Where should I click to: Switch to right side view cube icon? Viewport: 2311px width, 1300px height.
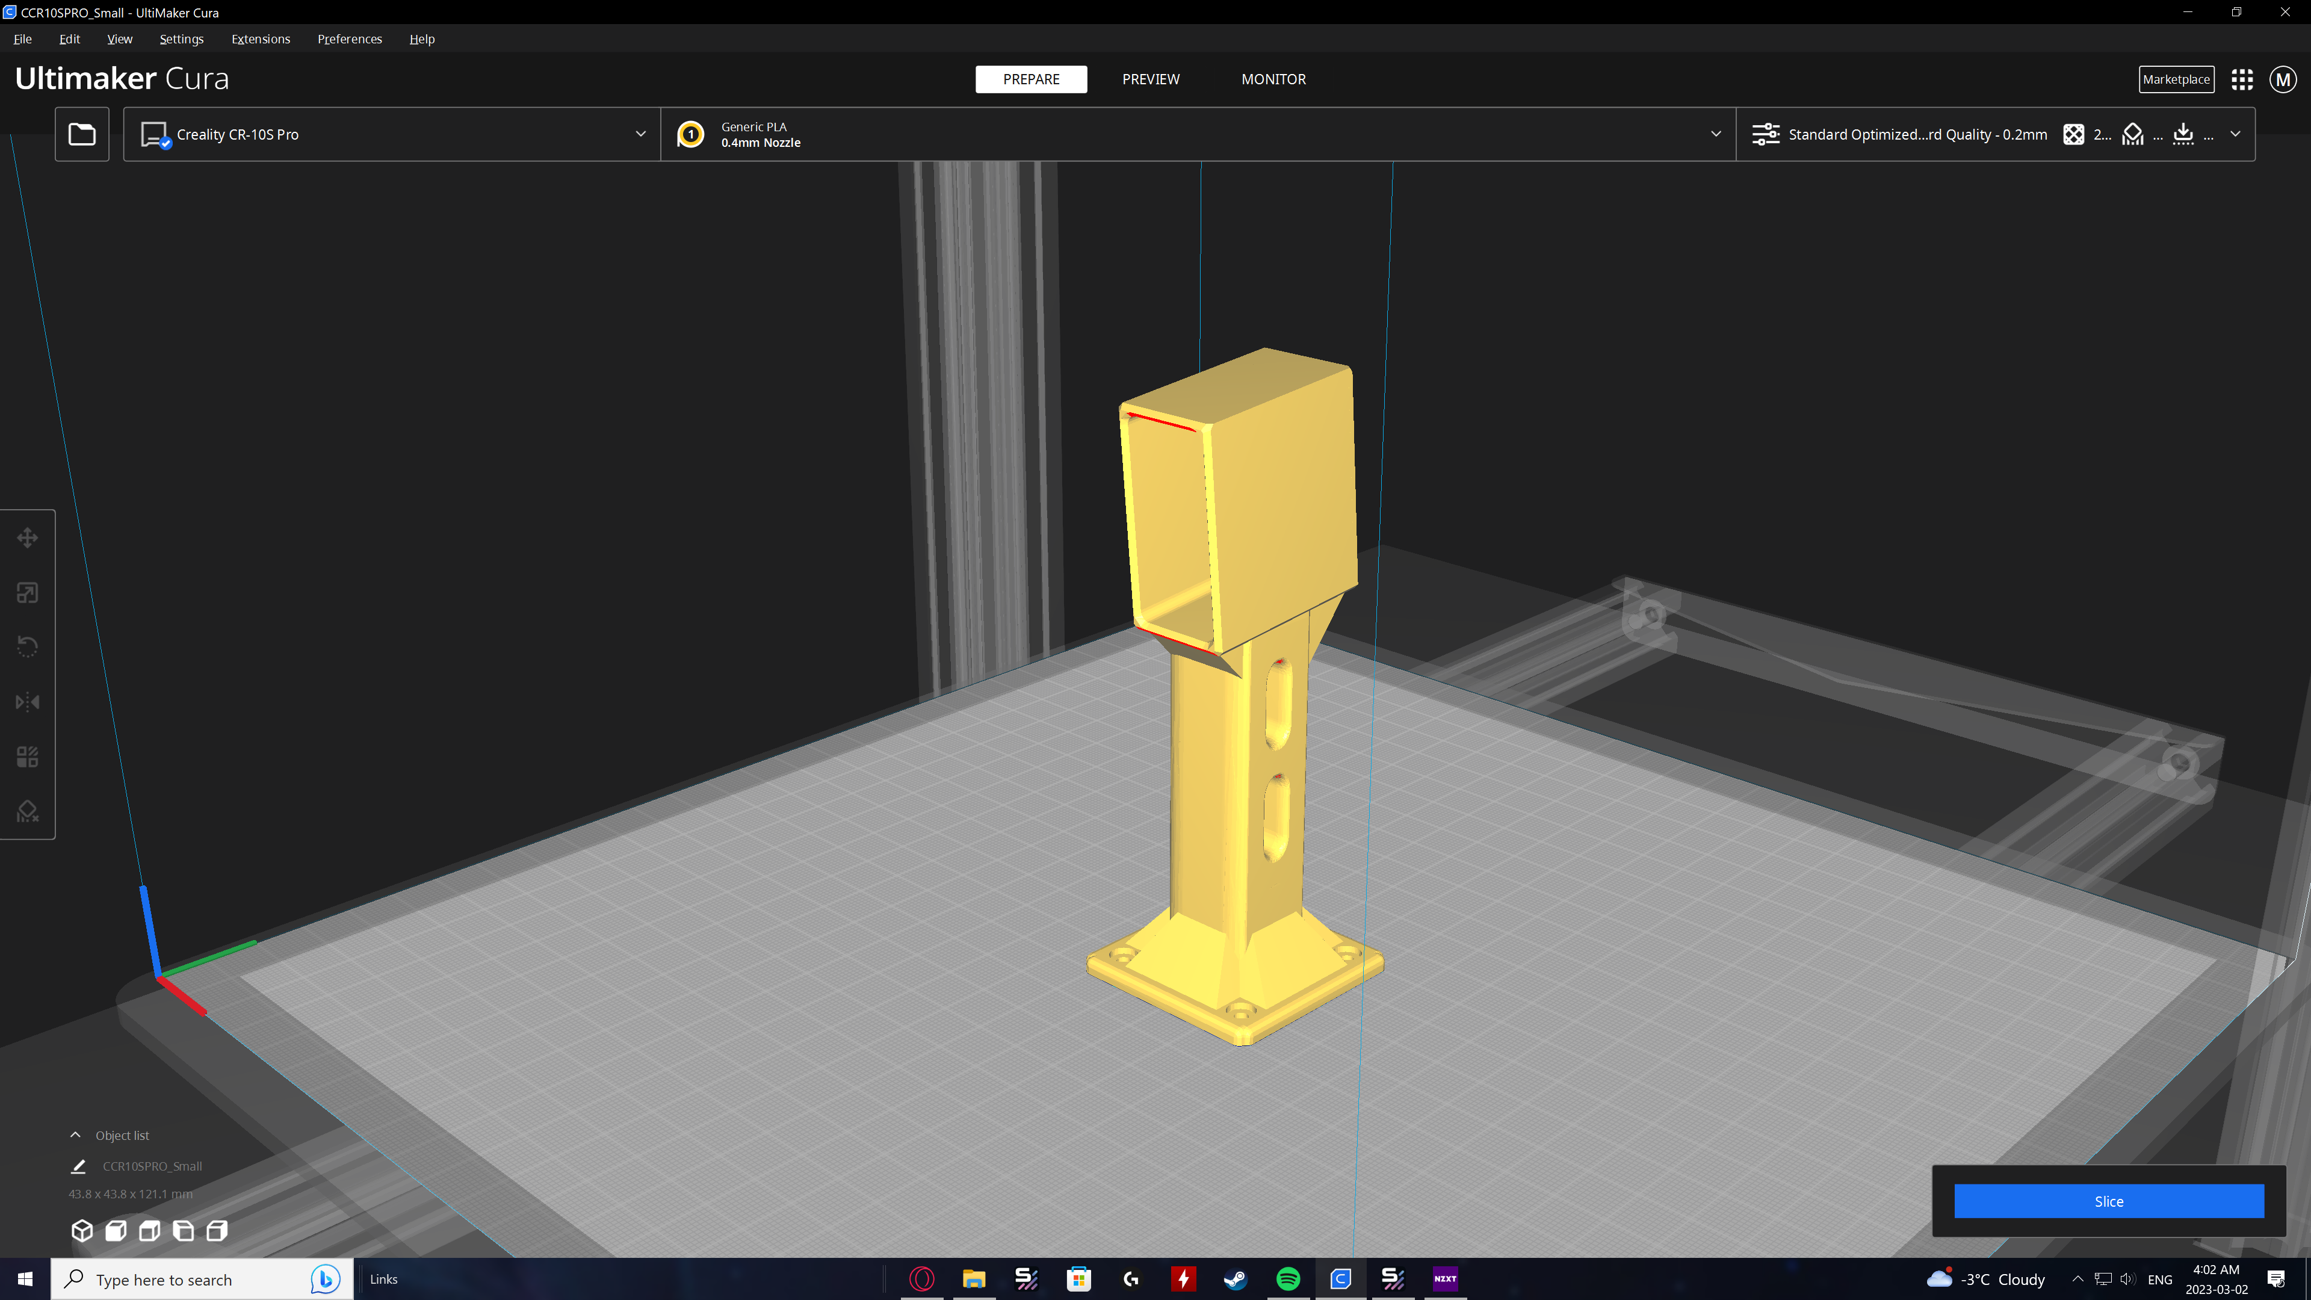pos(217,1230)
